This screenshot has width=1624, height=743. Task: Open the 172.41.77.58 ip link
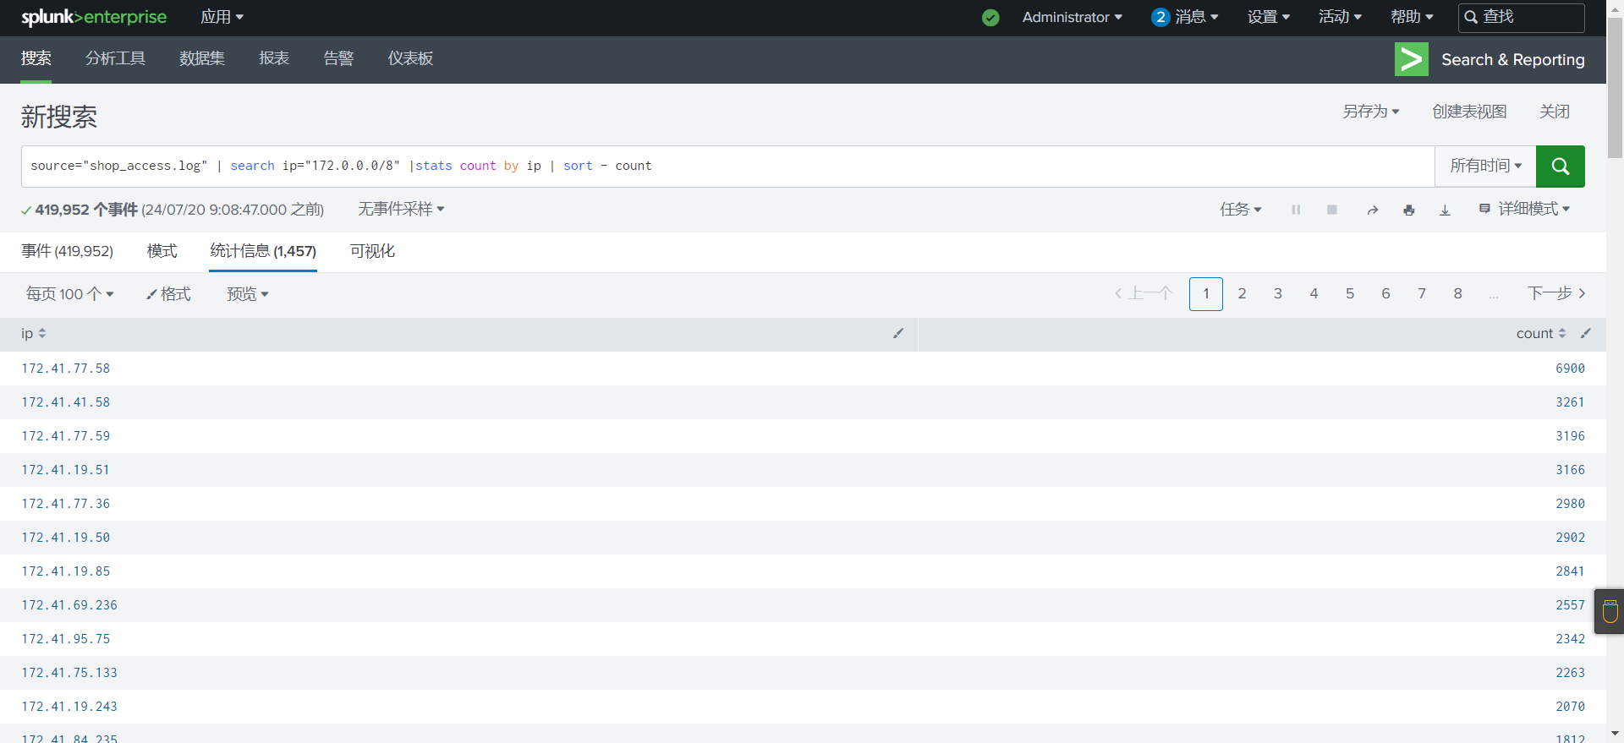[66, 369]
